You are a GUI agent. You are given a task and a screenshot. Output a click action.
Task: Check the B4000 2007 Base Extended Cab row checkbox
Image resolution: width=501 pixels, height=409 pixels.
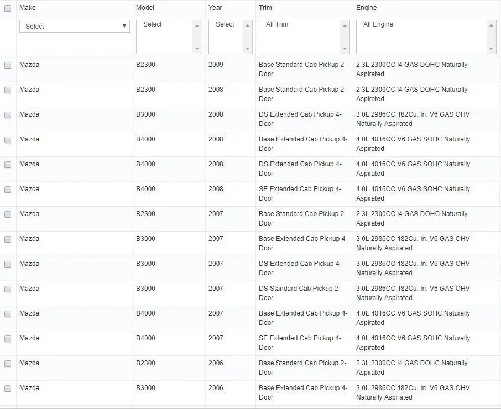[8, 314]
